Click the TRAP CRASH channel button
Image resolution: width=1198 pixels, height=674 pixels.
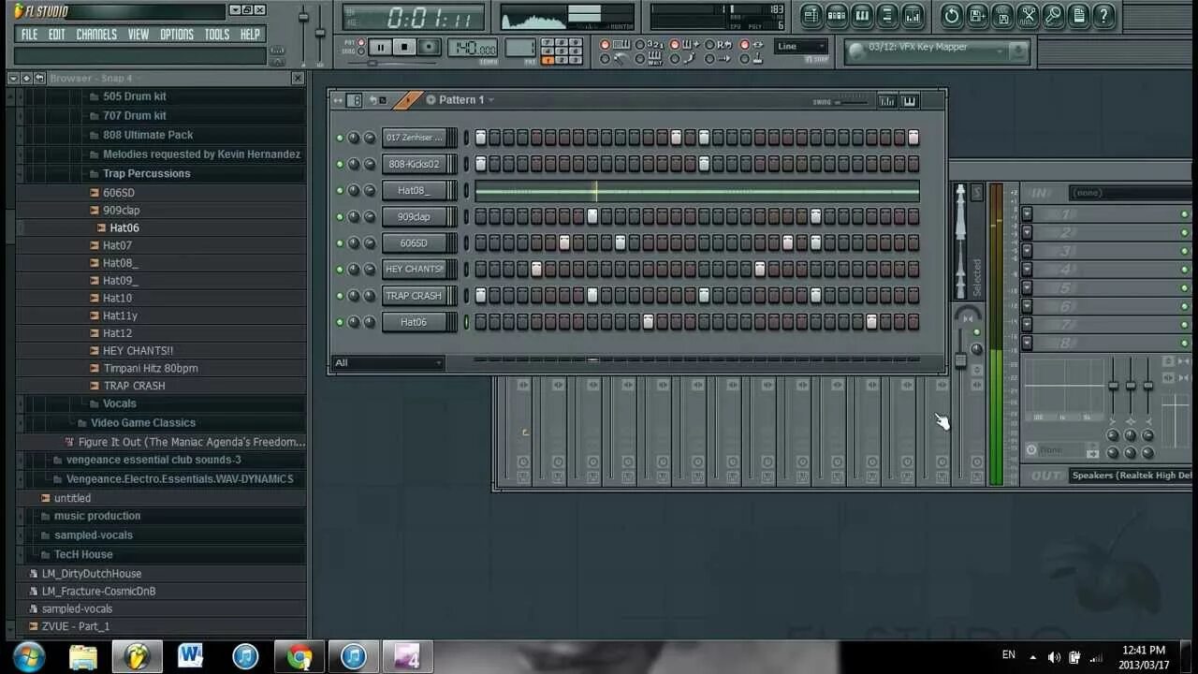coord(414,295)
